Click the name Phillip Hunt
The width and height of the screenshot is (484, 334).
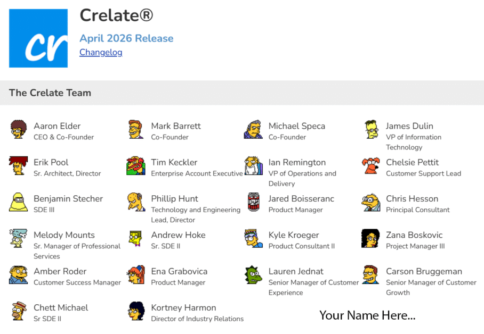(175, 199)
